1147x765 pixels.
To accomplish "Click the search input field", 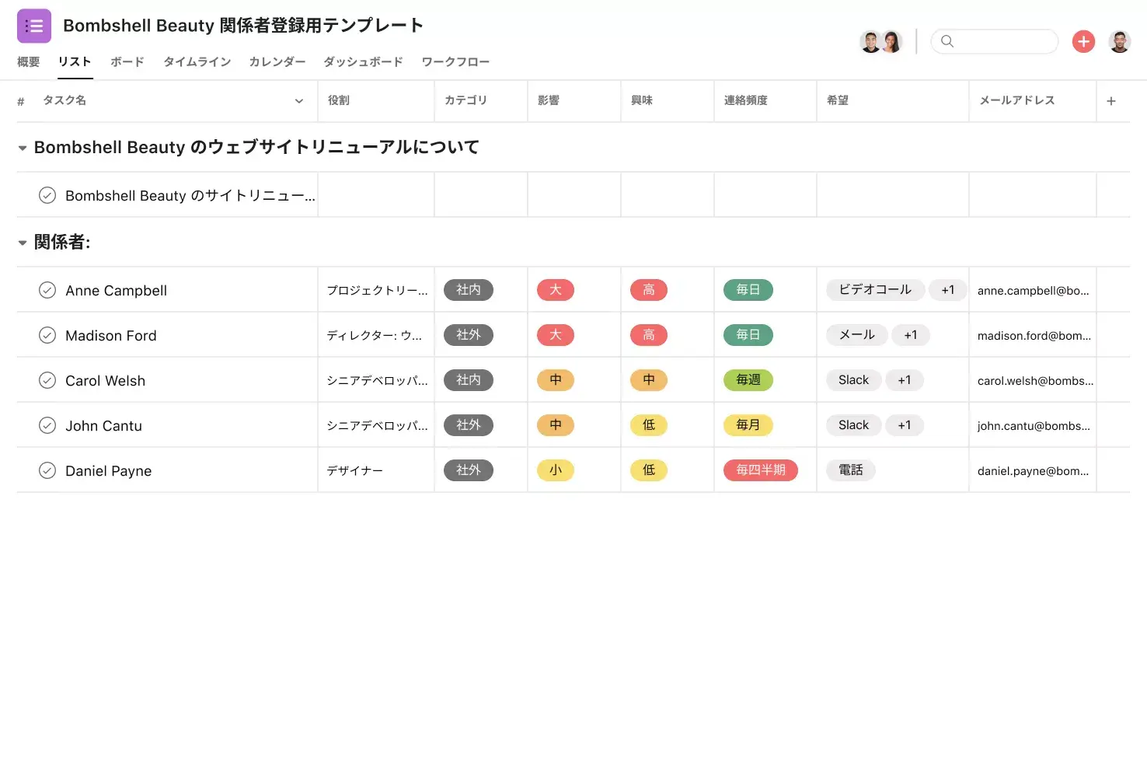I will click(995, 41).
